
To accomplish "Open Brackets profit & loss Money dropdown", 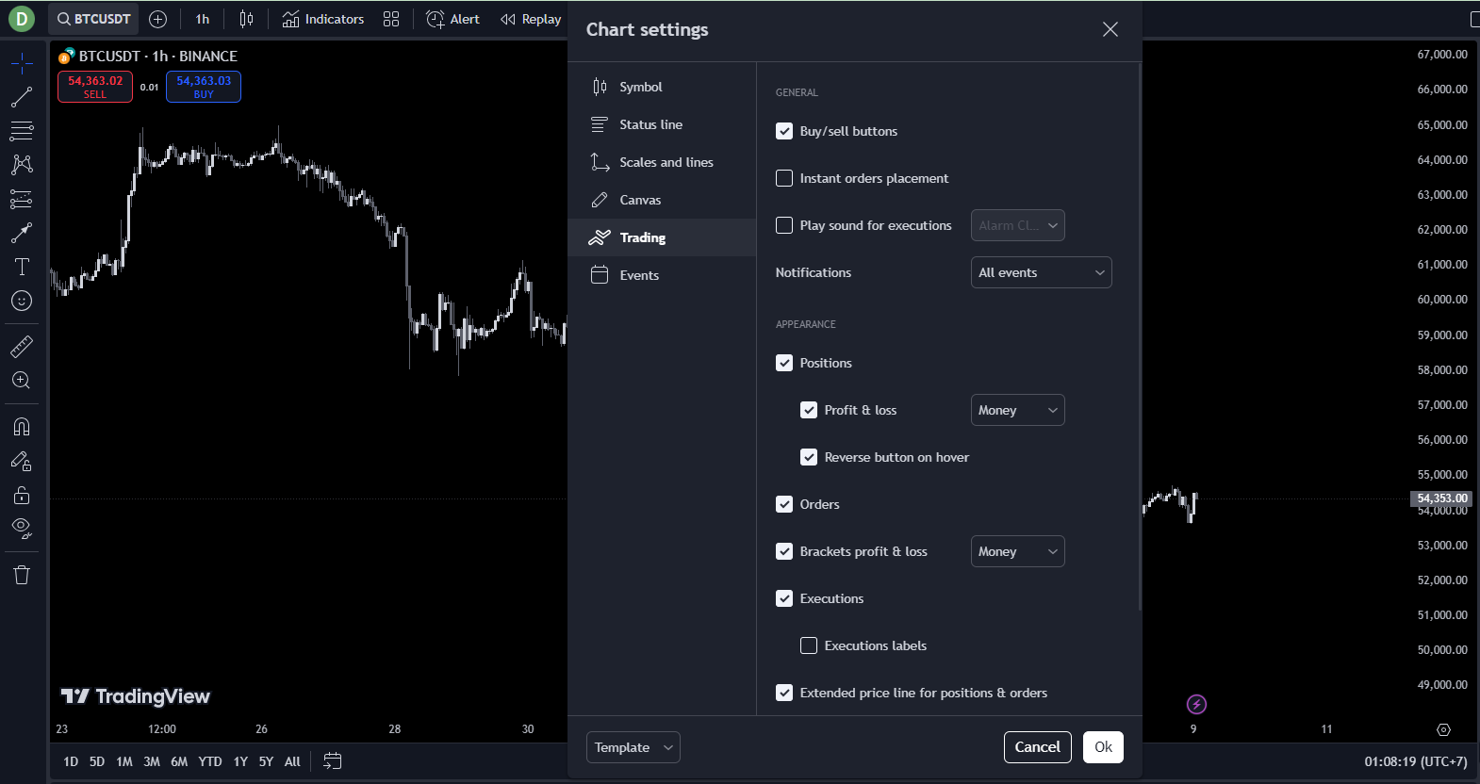I will [x=1018, y=551].
